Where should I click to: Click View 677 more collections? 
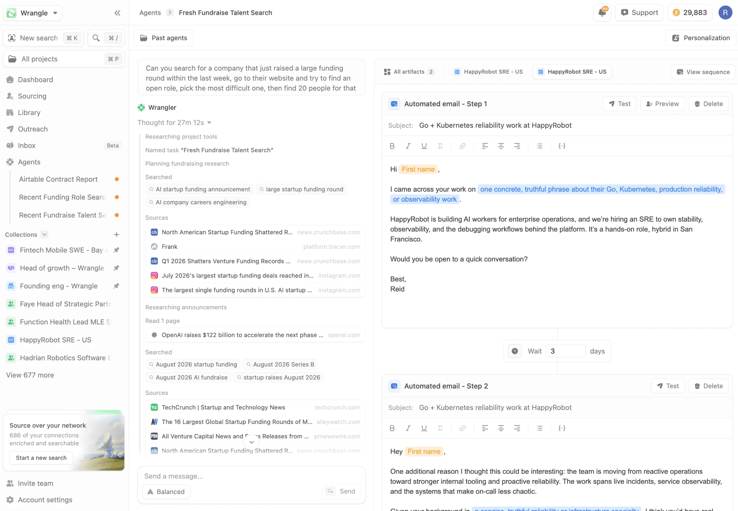(30, 375)
